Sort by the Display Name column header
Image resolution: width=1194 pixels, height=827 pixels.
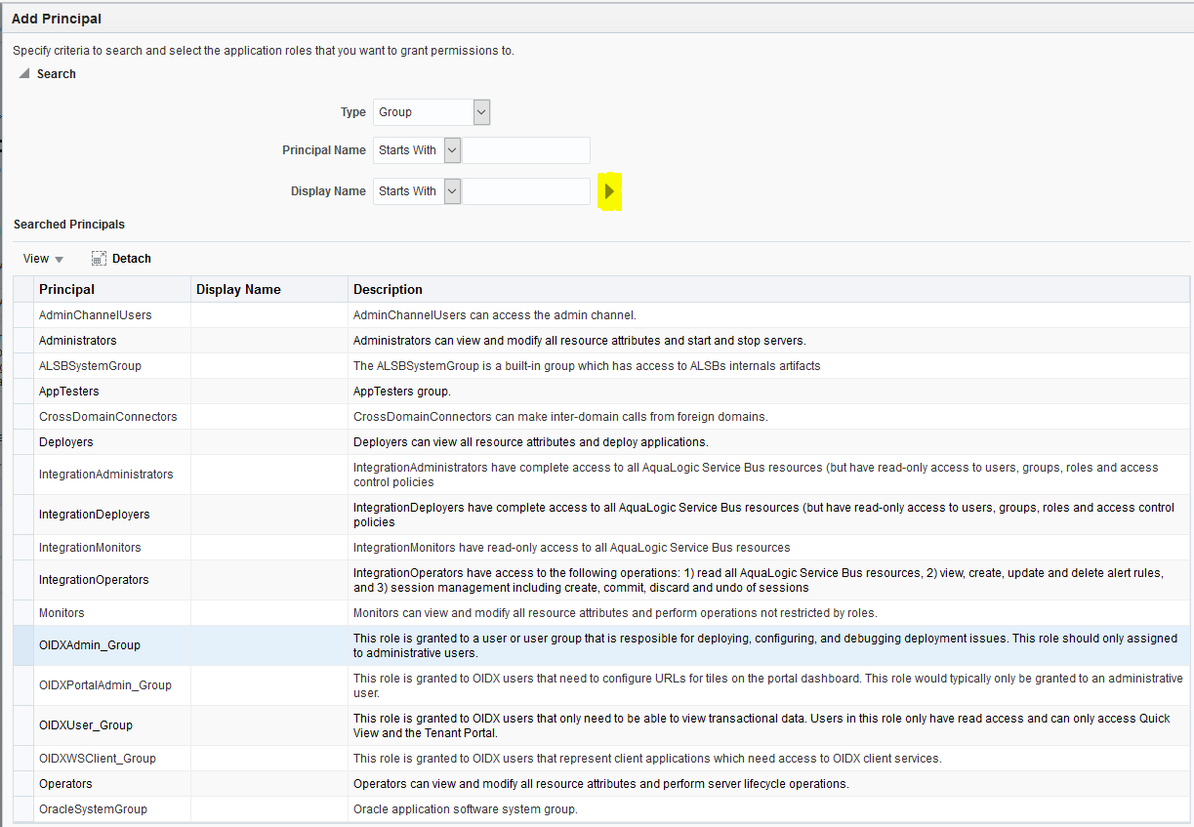[x=238, y=289]
